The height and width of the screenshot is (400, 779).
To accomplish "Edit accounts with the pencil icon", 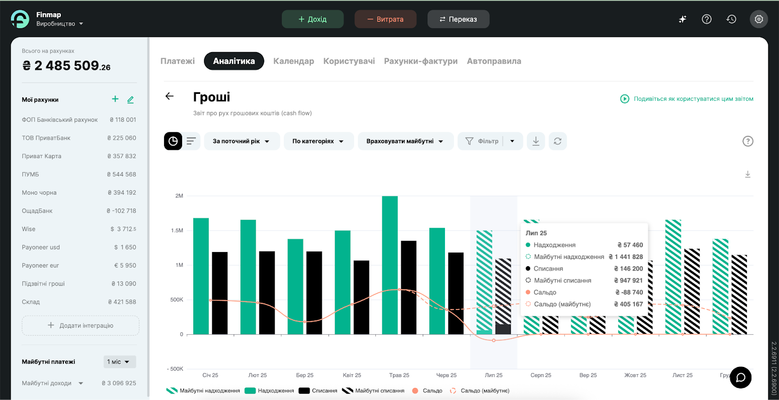I will (x=130, y=99).
